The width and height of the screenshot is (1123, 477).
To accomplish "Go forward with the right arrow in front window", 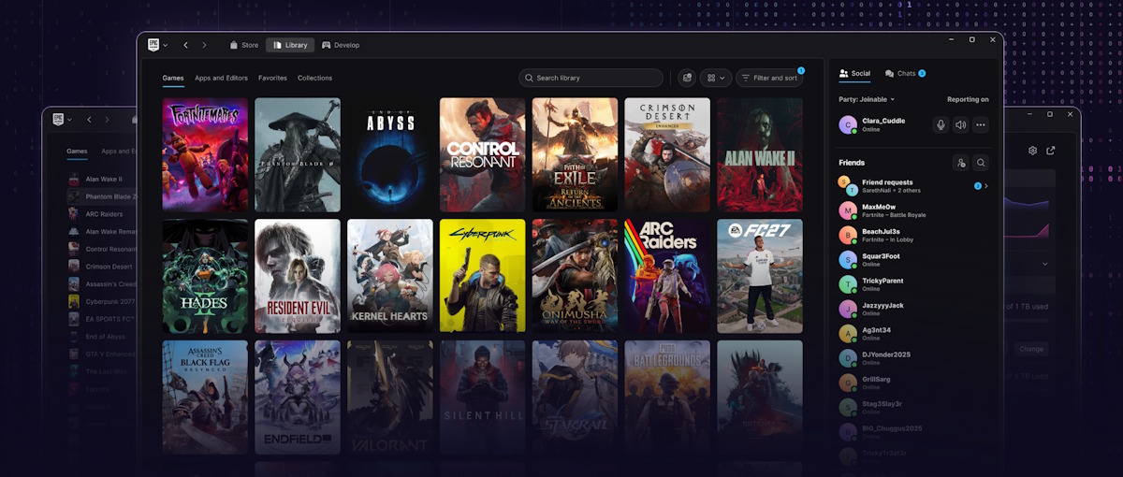I will [x=204, y=45].
